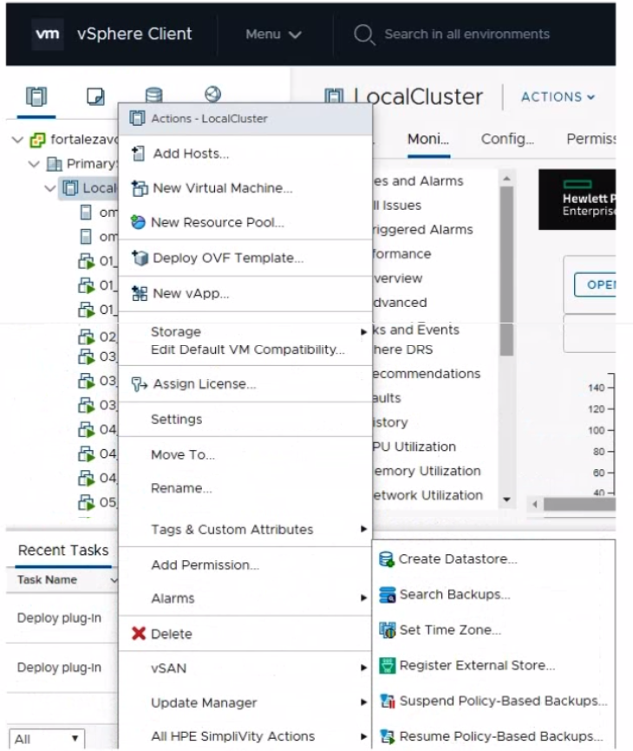Click the cluster icon in Actions header

coord(137,118)
